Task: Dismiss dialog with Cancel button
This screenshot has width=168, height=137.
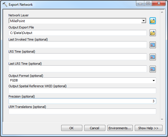Action: pyautogui.click(x=95, y=128)
